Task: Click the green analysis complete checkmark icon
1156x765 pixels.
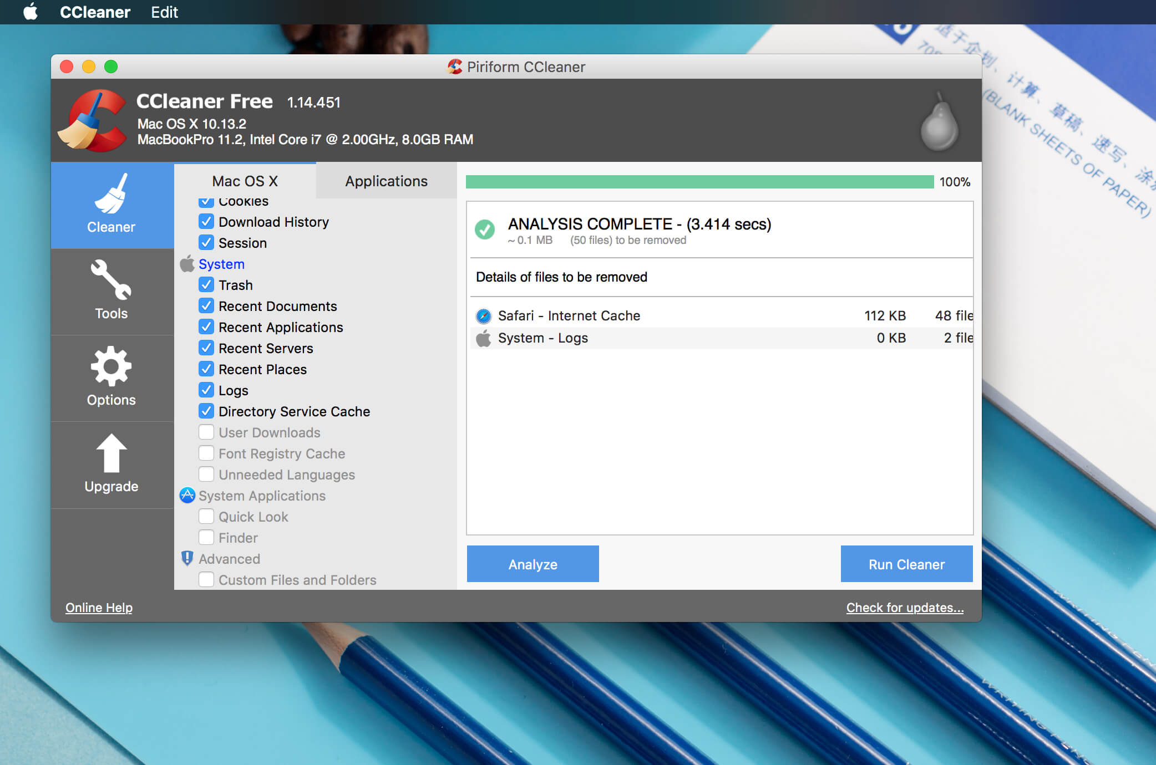Action: pos(485,229)
